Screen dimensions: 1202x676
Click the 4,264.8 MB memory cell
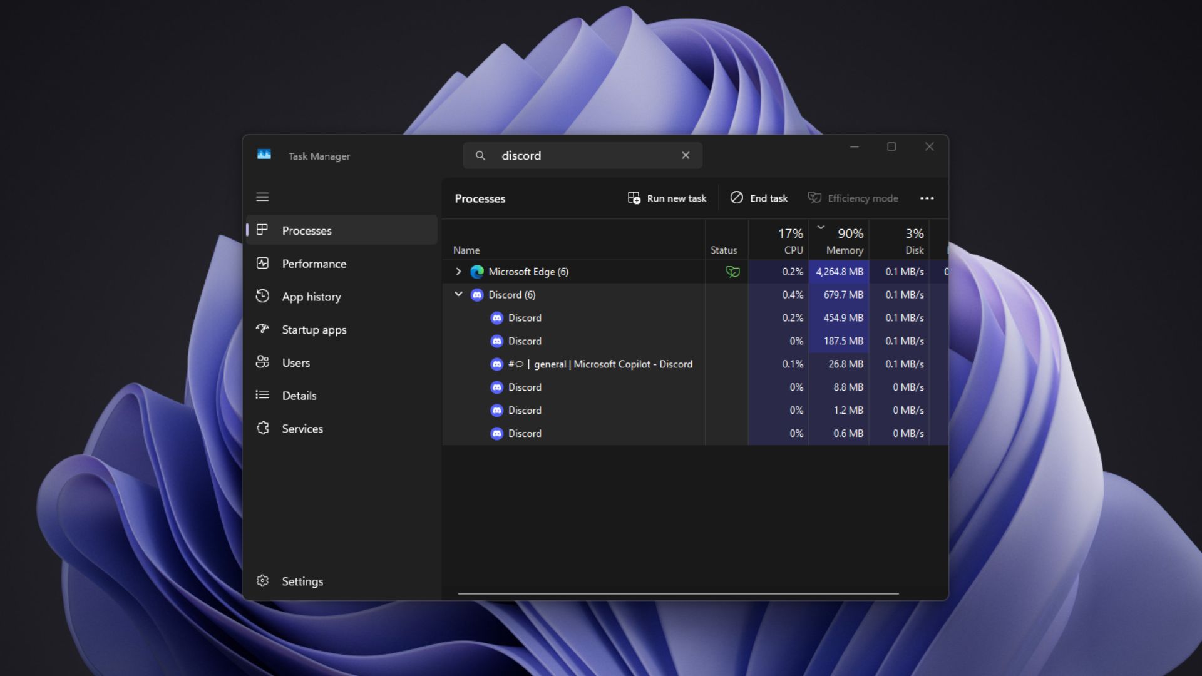pyautogui.click(x=839, y=272)
